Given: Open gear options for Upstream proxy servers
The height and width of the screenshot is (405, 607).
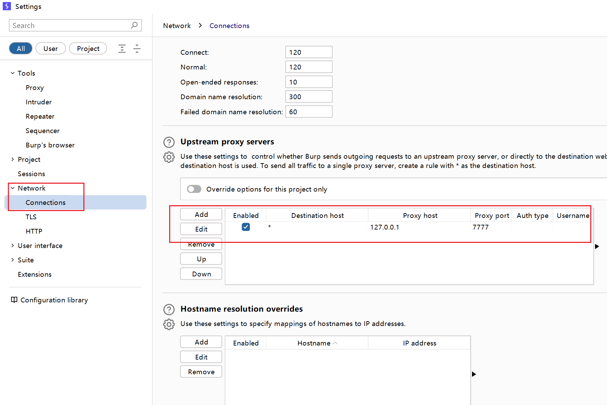Looking at the screenshot, I should coord(169,157).
